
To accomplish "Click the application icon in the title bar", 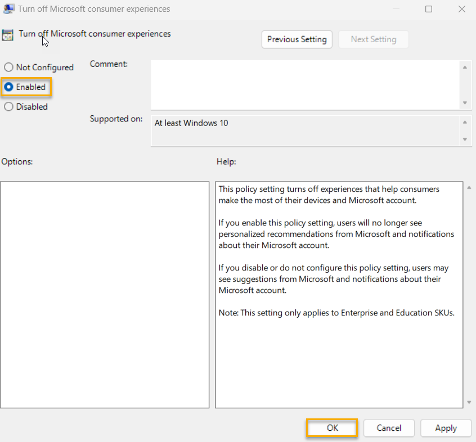I will click(x=8, y=8).
